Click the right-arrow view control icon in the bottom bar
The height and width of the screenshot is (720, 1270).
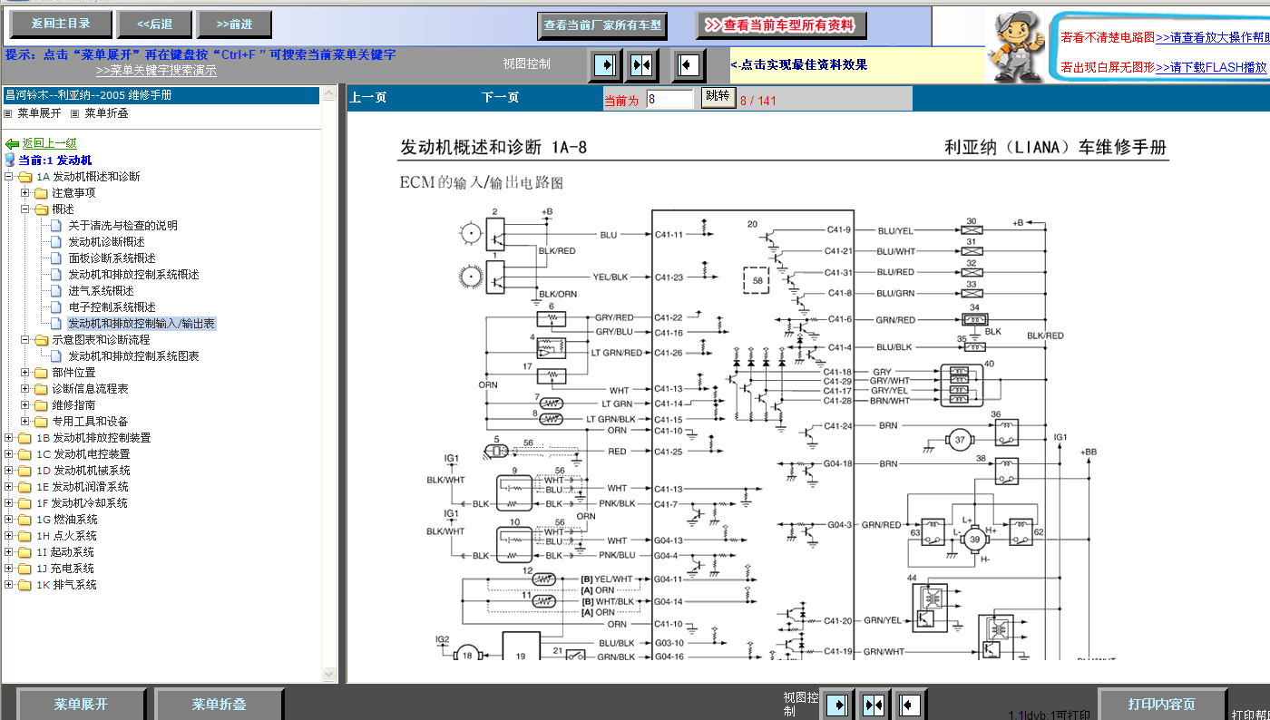[x=837, y=705]
